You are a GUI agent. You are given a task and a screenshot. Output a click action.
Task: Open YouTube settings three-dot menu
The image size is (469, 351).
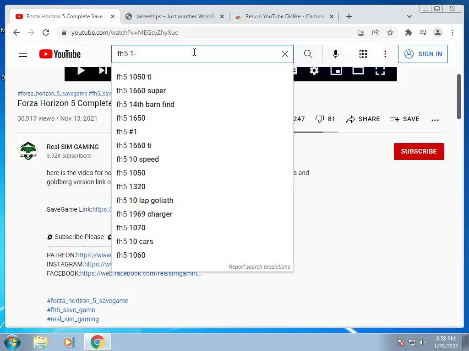(x=385, y=54)
